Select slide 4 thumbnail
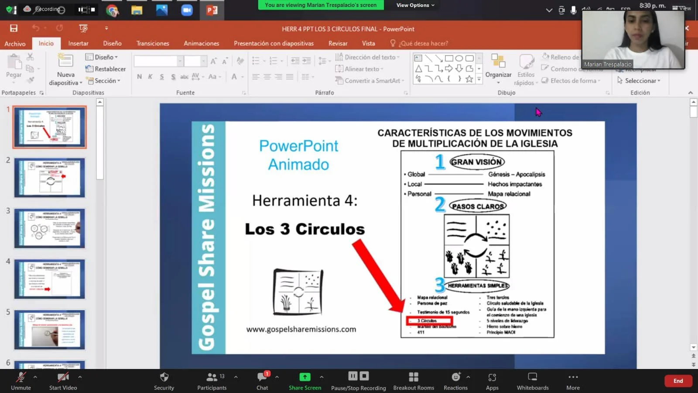 click(x=50, y=279)
